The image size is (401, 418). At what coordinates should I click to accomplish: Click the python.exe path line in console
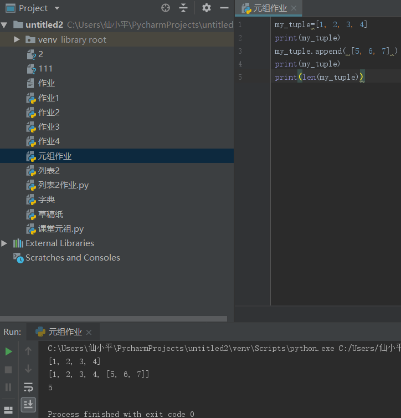point(224,348)
